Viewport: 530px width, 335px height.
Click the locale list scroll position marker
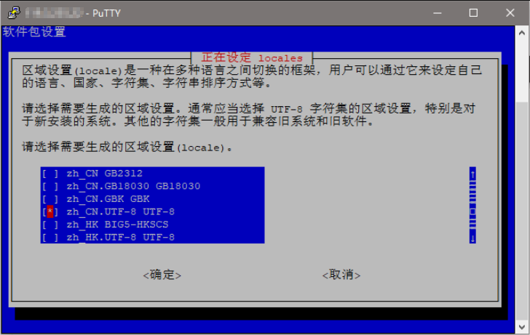(x=472, y=212)
